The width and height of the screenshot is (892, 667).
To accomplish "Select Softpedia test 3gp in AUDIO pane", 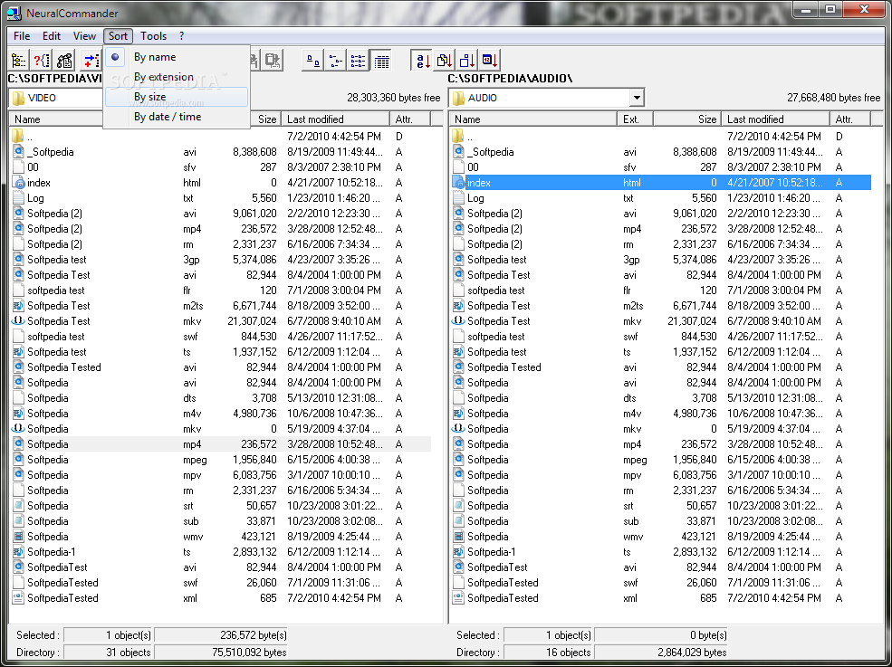I will [661, 260].
